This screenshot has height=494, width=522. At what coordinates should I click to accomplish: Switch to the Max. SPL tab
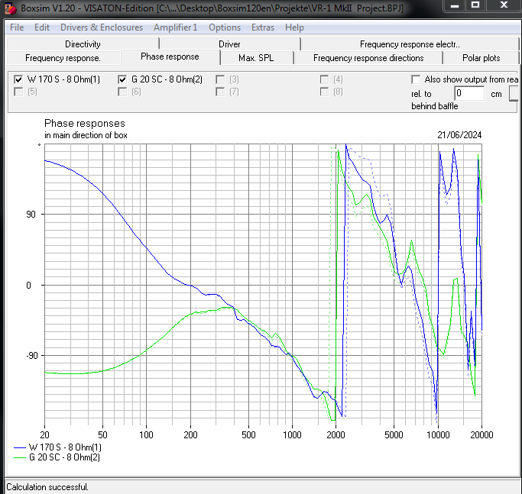[256, 58]
